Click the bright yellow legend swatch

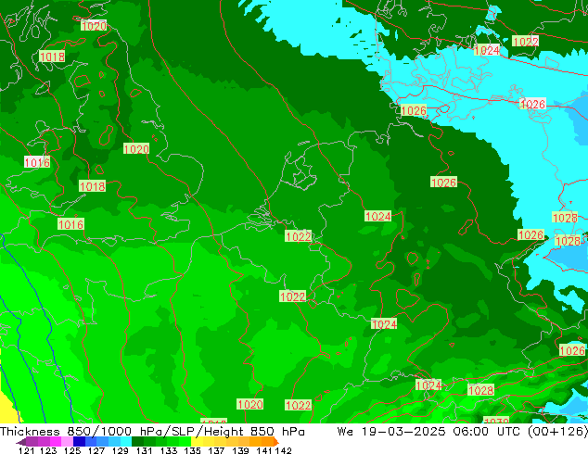(x=197, y=441)
